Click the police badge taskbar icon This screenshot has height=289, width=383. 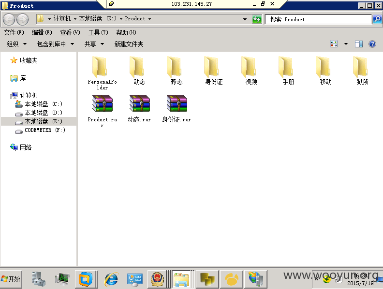coord(157,279)
